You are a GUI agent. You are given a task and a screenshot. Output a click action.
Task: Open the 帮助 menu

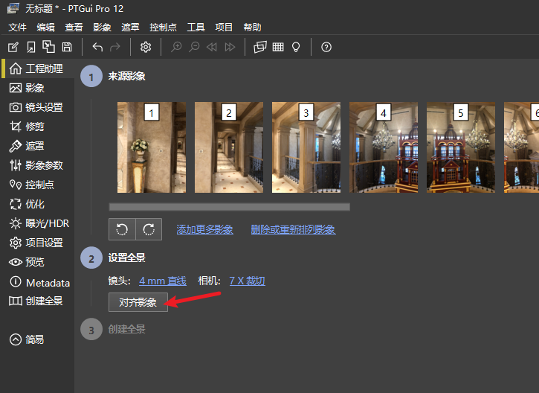tap(252, 28)
